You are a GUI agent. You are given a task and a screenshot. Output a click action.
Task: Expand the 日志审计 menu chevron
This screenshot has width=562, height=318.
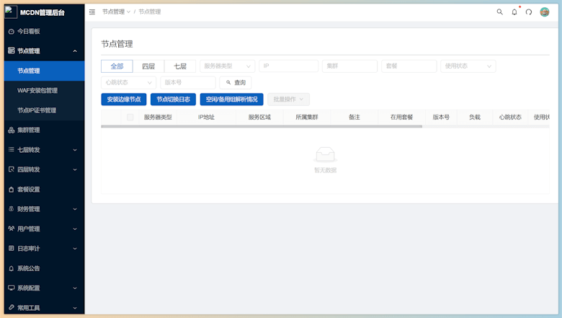coord(75,249)
